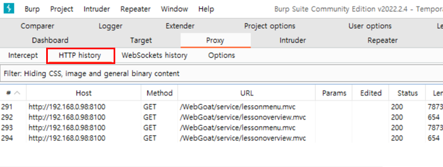Go to the Target tab

141,40
